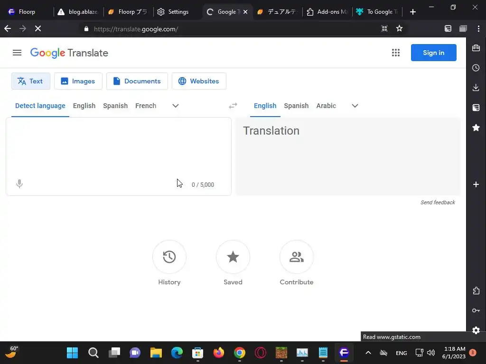Viewport: 486px width, 364px height.
Task: Open the Windows Start menu
Action: pyautogui.click(x=72, y=353)
